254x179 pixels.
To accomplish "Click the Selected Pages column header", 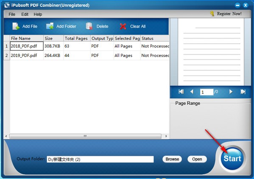I will coord(127,39).
